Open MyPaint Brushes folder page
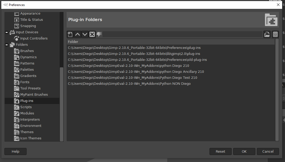Image resolution: width=285 pixels, height=162 pixels. click(34, 95)
